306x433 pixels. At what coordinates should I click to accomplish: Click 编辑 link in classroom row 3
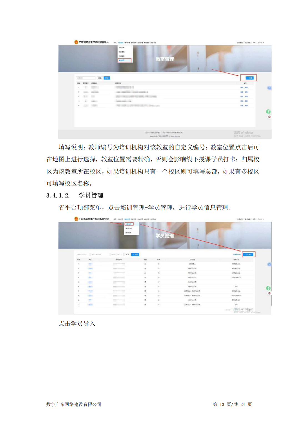click(242, 97)
